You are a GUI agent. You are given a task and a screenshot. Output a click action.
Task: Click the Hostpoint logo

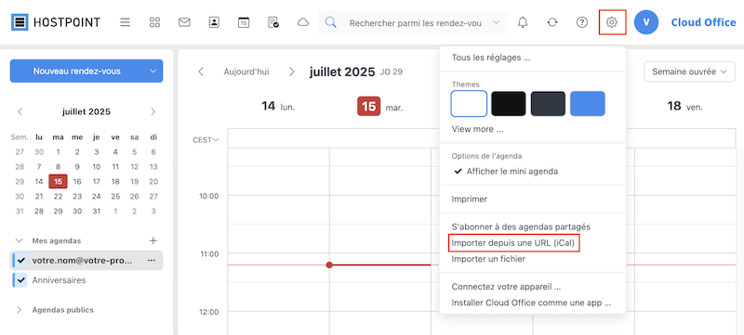pos(56,22)
